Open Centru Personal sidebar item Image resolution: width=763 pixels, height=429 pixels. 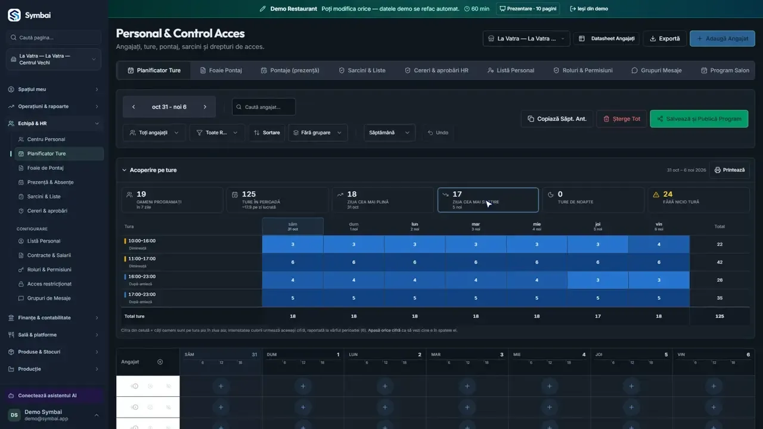[59, 139]
